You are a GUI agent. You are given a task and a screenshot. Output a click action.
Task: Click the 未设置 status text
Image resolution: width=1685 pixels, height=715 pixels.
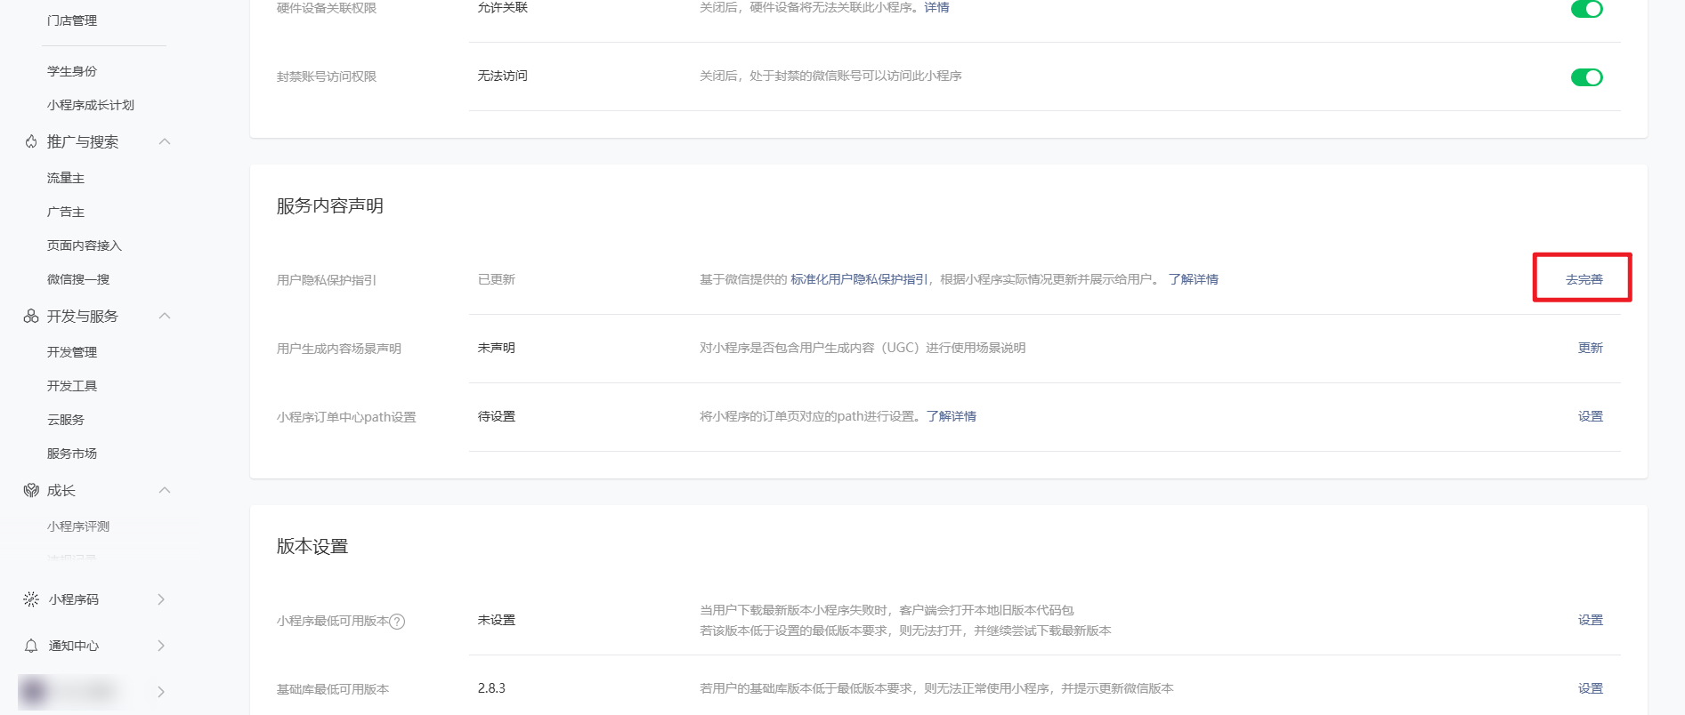click(497, 620)
